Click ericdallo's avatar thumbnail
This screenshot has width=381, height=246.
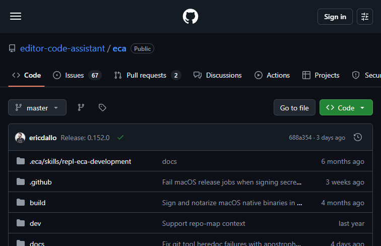pyautogui.click(x=20, y=138)
